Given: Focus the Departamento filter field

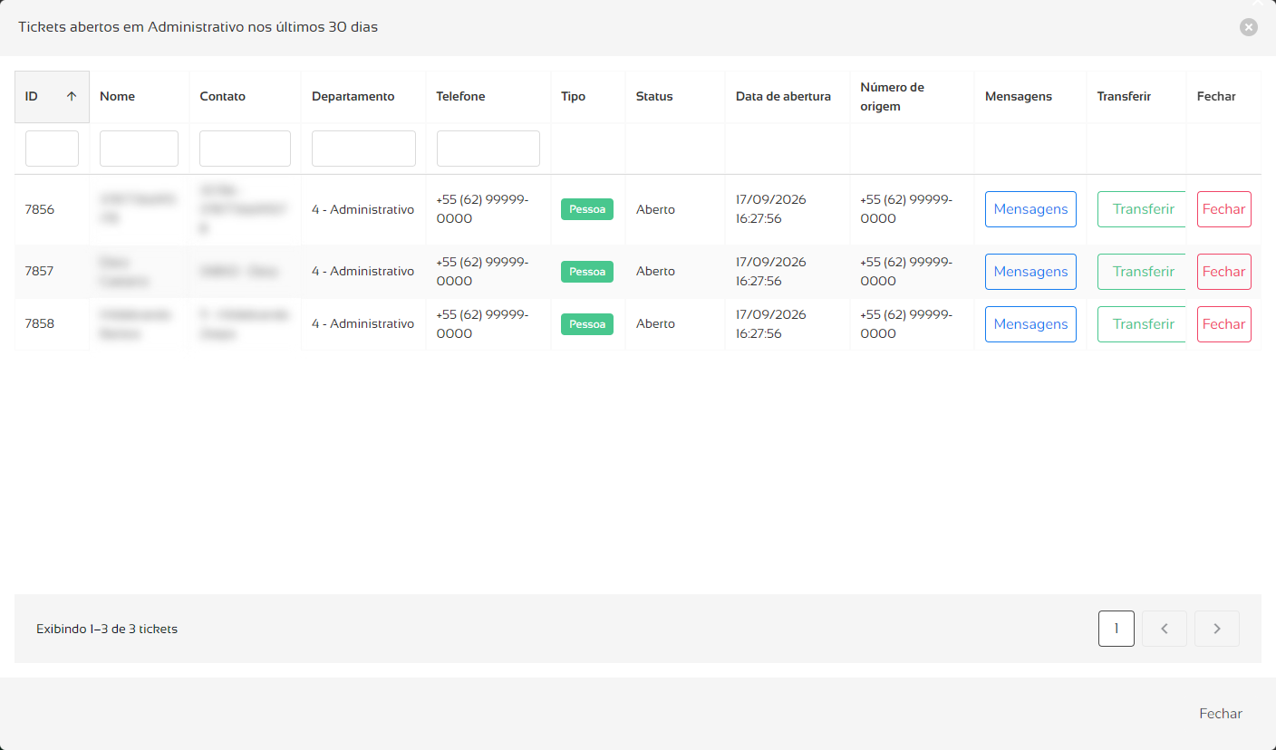Looking at the screenshot, I should 363,149.
